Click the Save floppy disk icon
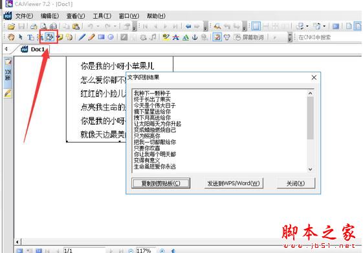Screen dimensions: 363x253 pos(21,26)
